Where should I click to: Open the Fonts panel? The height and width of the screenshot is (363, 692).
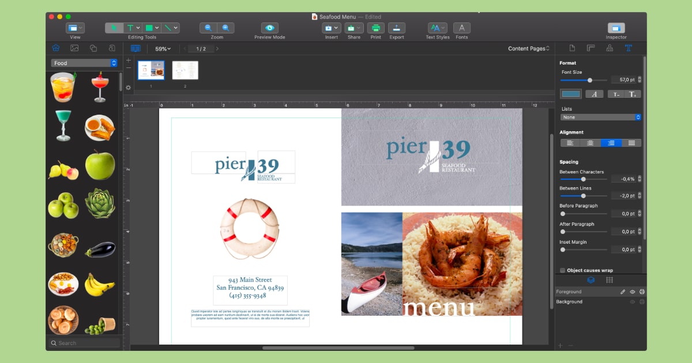(x=461, y=27)
